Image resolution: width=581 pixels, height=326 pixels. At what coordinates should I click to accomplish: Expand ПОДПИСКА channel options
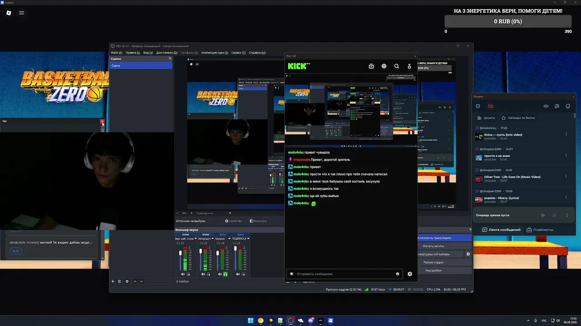point(248,239)
